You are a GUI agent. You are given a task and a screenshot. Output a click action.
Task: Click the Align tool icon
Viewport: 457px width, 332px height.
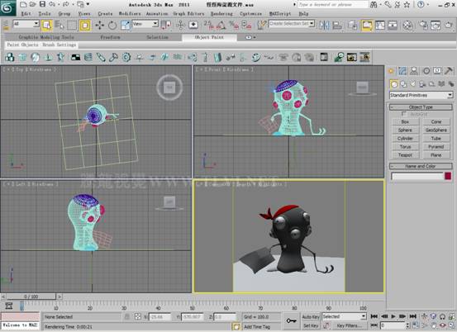coord(337,26)
